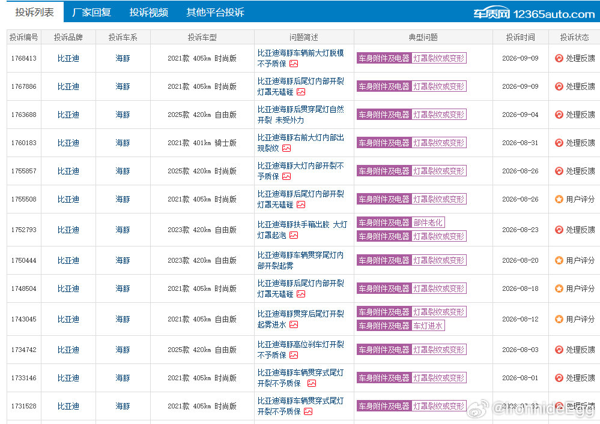Click the 典型问题 column header

point(423,37)
